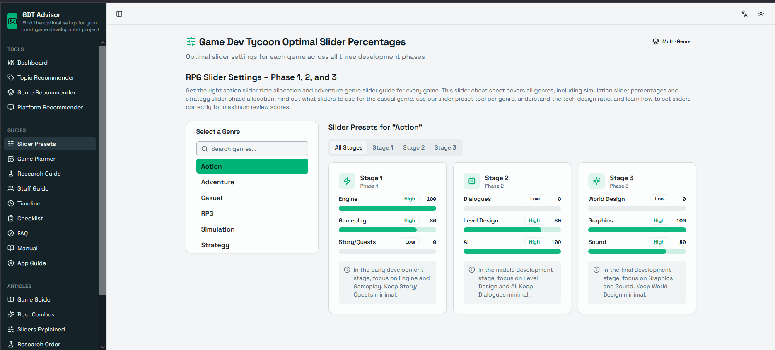Switch to the Stage 1 tab
Image resolution: width=775 pixels, height=350 pixels.
click(383, 147)
